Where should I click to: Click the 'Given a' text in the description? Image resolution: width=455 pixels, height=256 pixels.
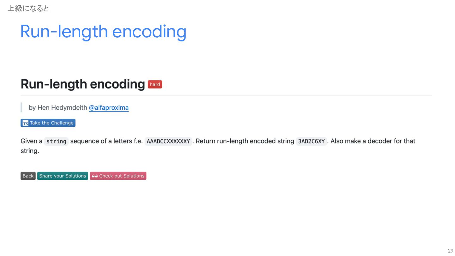[32, 141]
